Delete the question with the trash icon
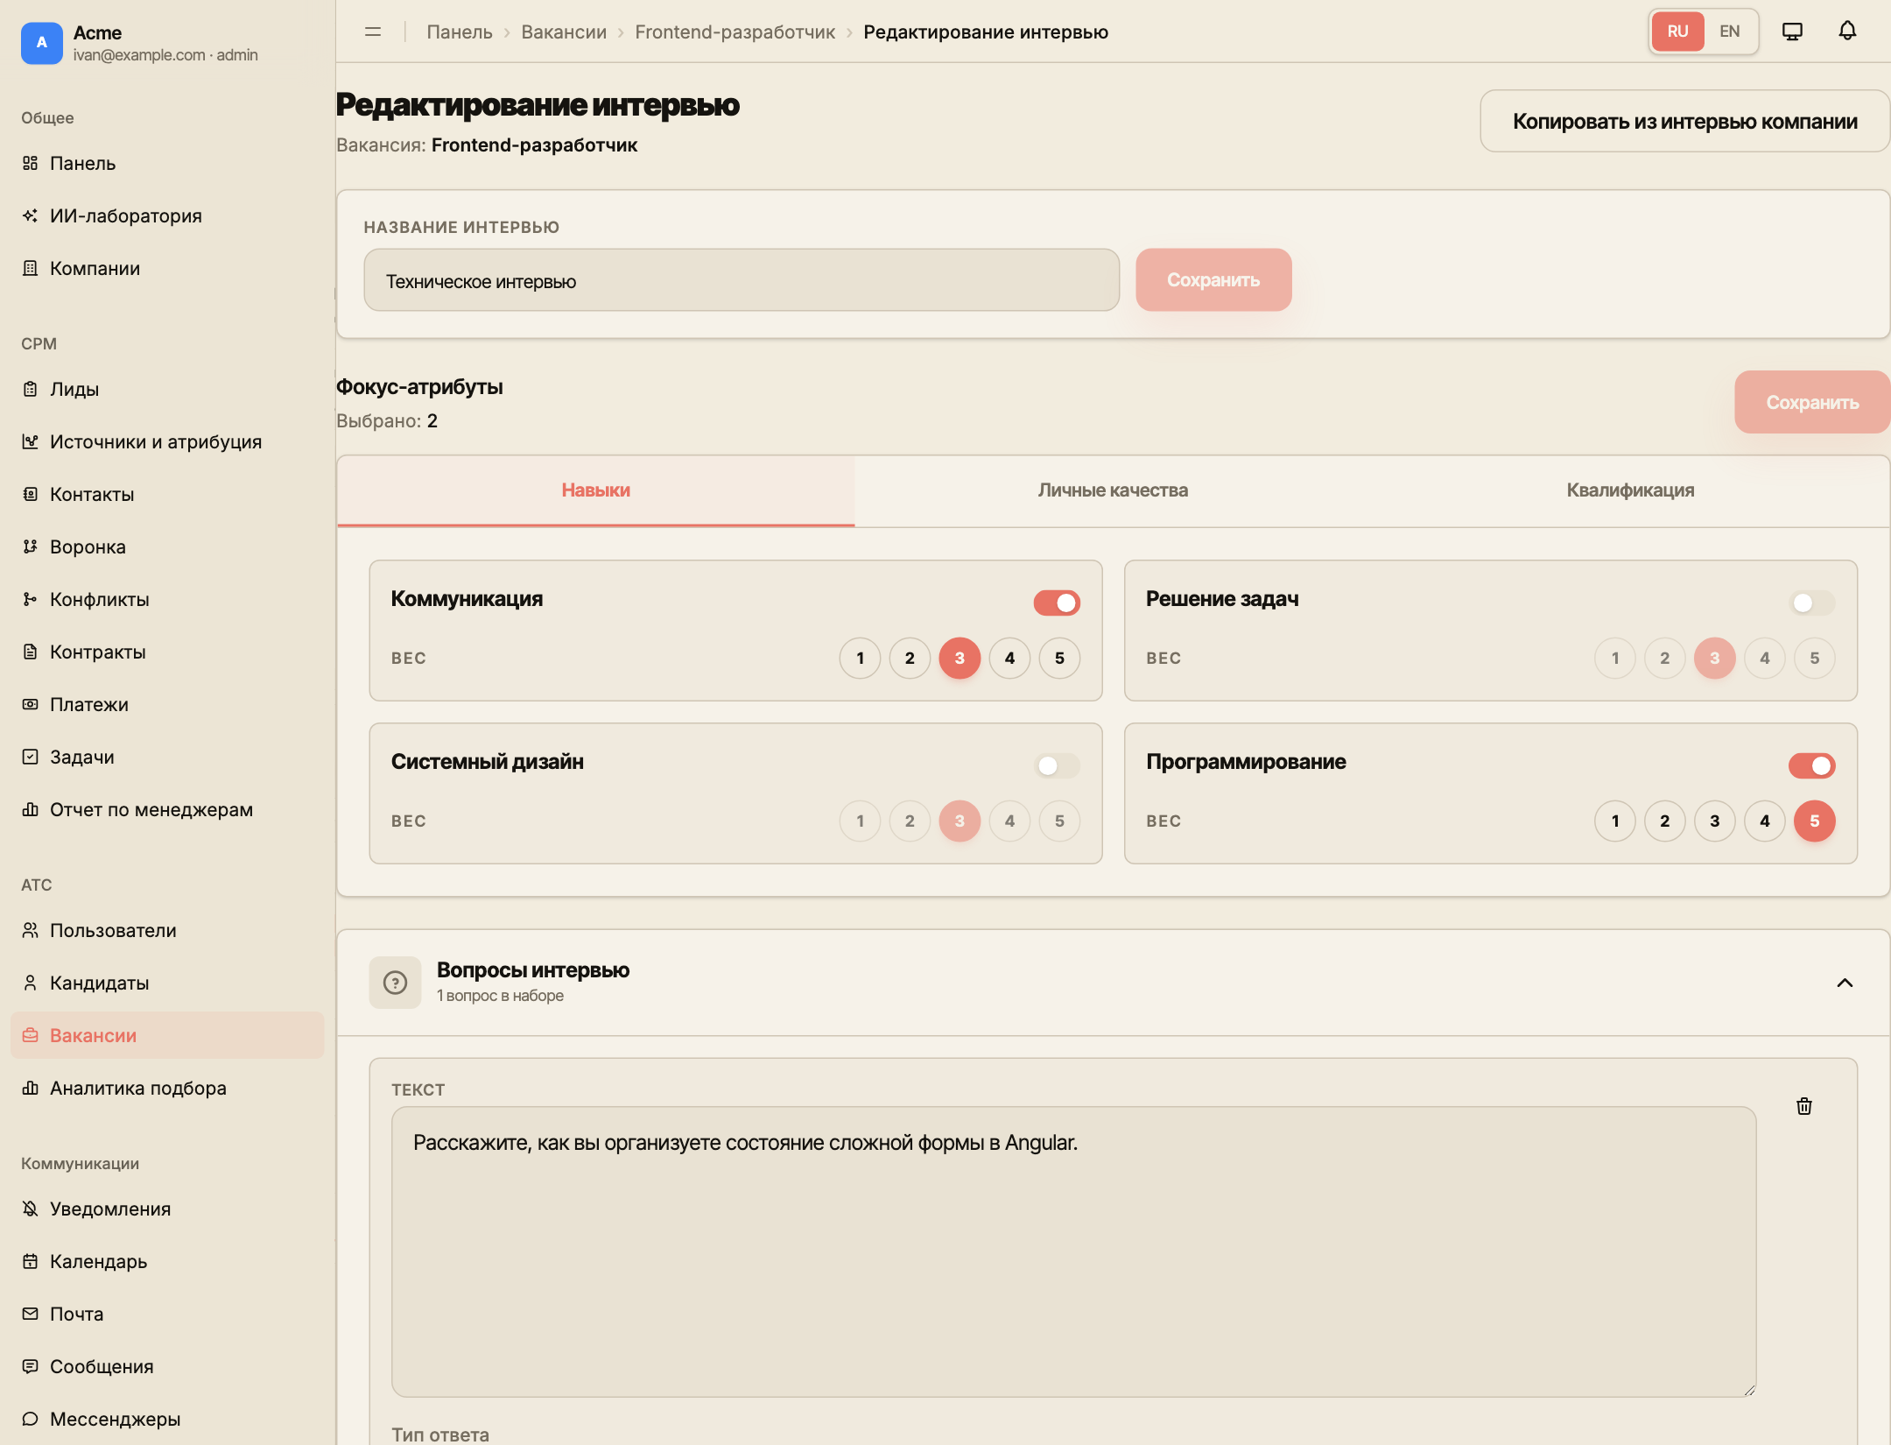Image resolution: width=1891 pixels, height=1445 pixels. 1804,1106
